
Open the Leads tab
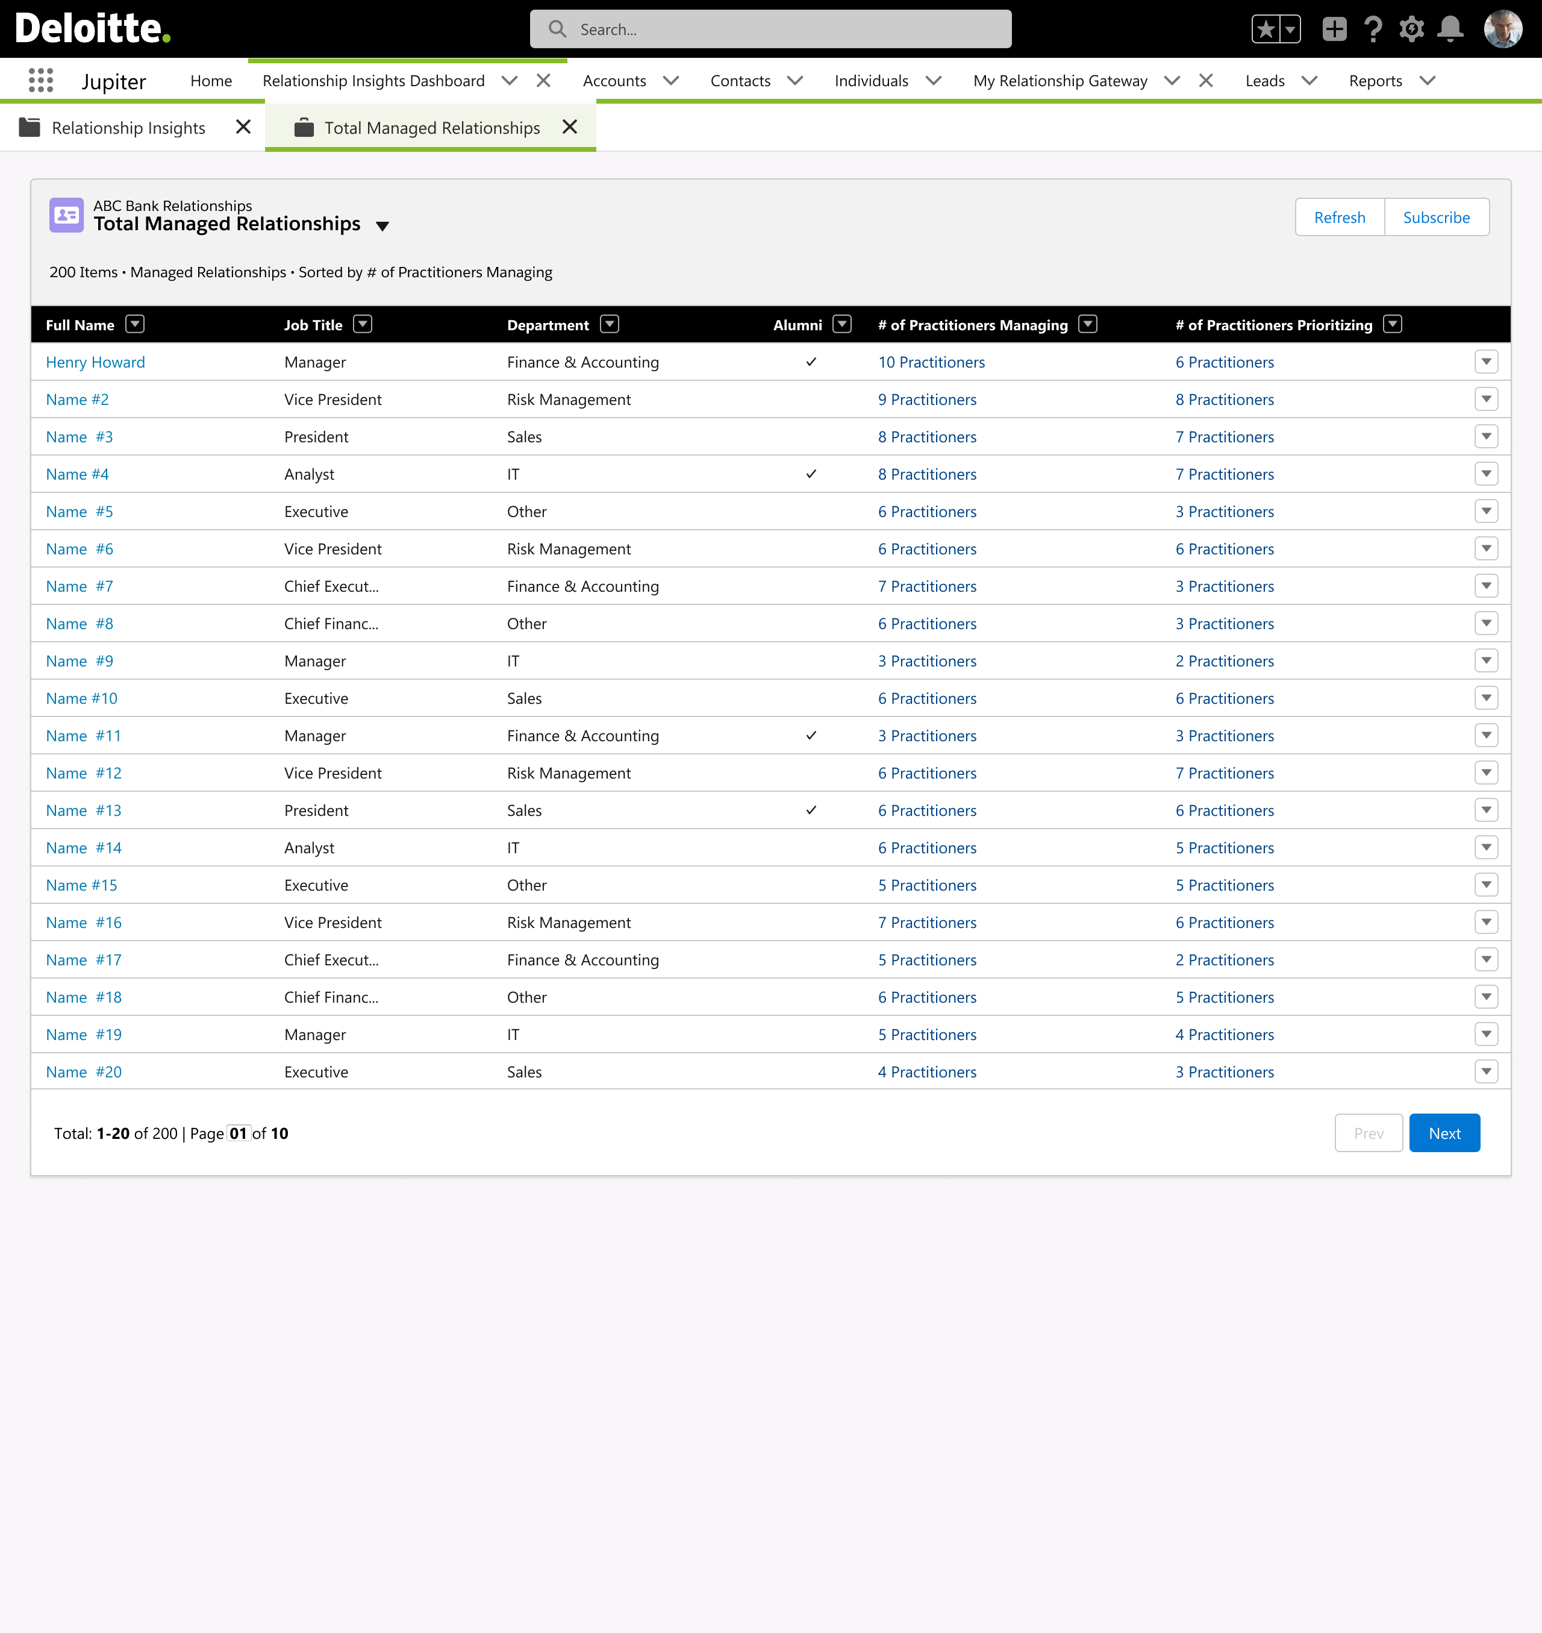click(x=1264, y=81)
